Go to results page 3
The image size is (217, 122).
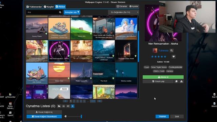(78, 101)
